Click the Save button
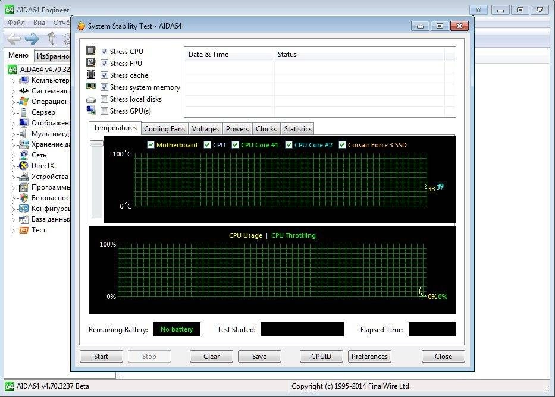The height and width of the screenshot is (397, 555). pos(259,357)
